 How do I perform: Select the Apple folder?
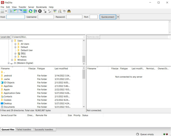pos(7,90)
